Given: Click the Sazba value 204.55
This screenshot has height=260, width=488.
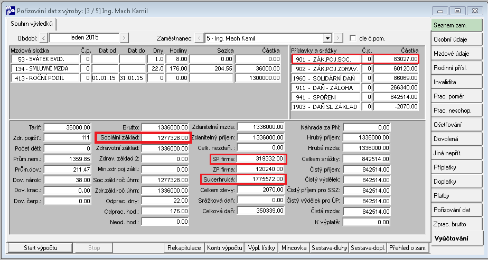Looking at the screenshot, I should click(211, 68).
